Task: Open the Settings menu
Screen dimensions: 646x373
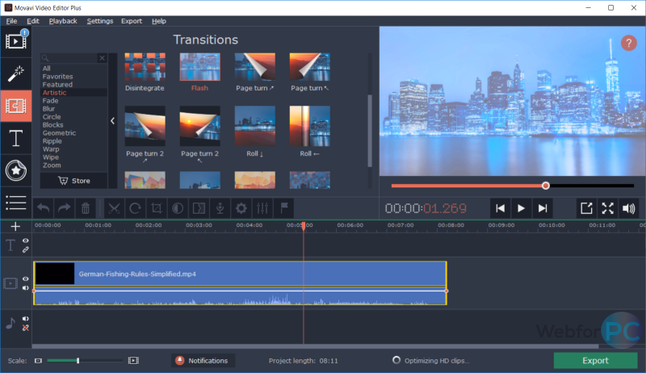Action: (x=100, y=20)
